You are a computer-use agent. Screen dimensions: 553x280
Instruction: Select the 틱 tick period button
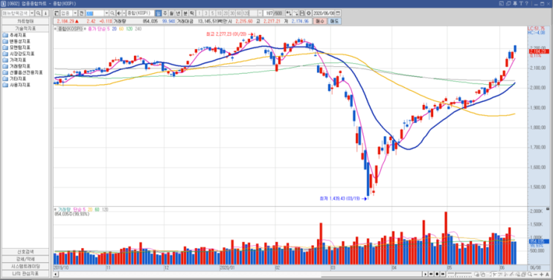click(x=191, y=13)
